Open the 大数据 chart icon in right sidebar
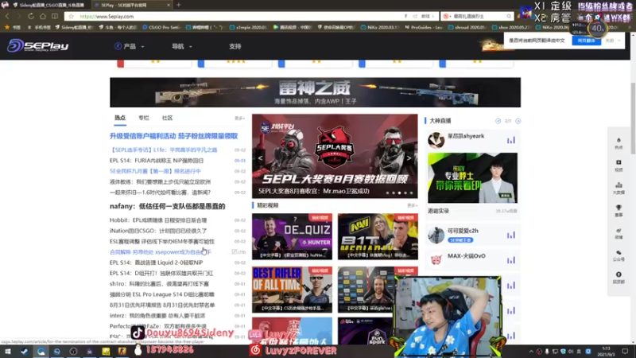Screen dimensions: 636x358 pyautogui.click(x=619, y=188)
